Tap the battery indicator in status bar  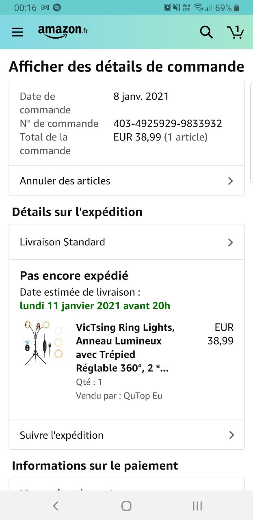[237, 8]
